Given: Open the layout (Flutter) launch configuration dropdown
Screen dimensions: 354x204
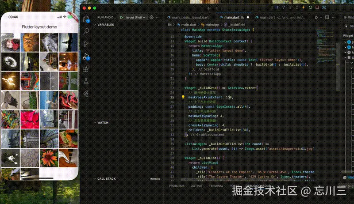Looking at the screenshot, I should click(135, 17).
